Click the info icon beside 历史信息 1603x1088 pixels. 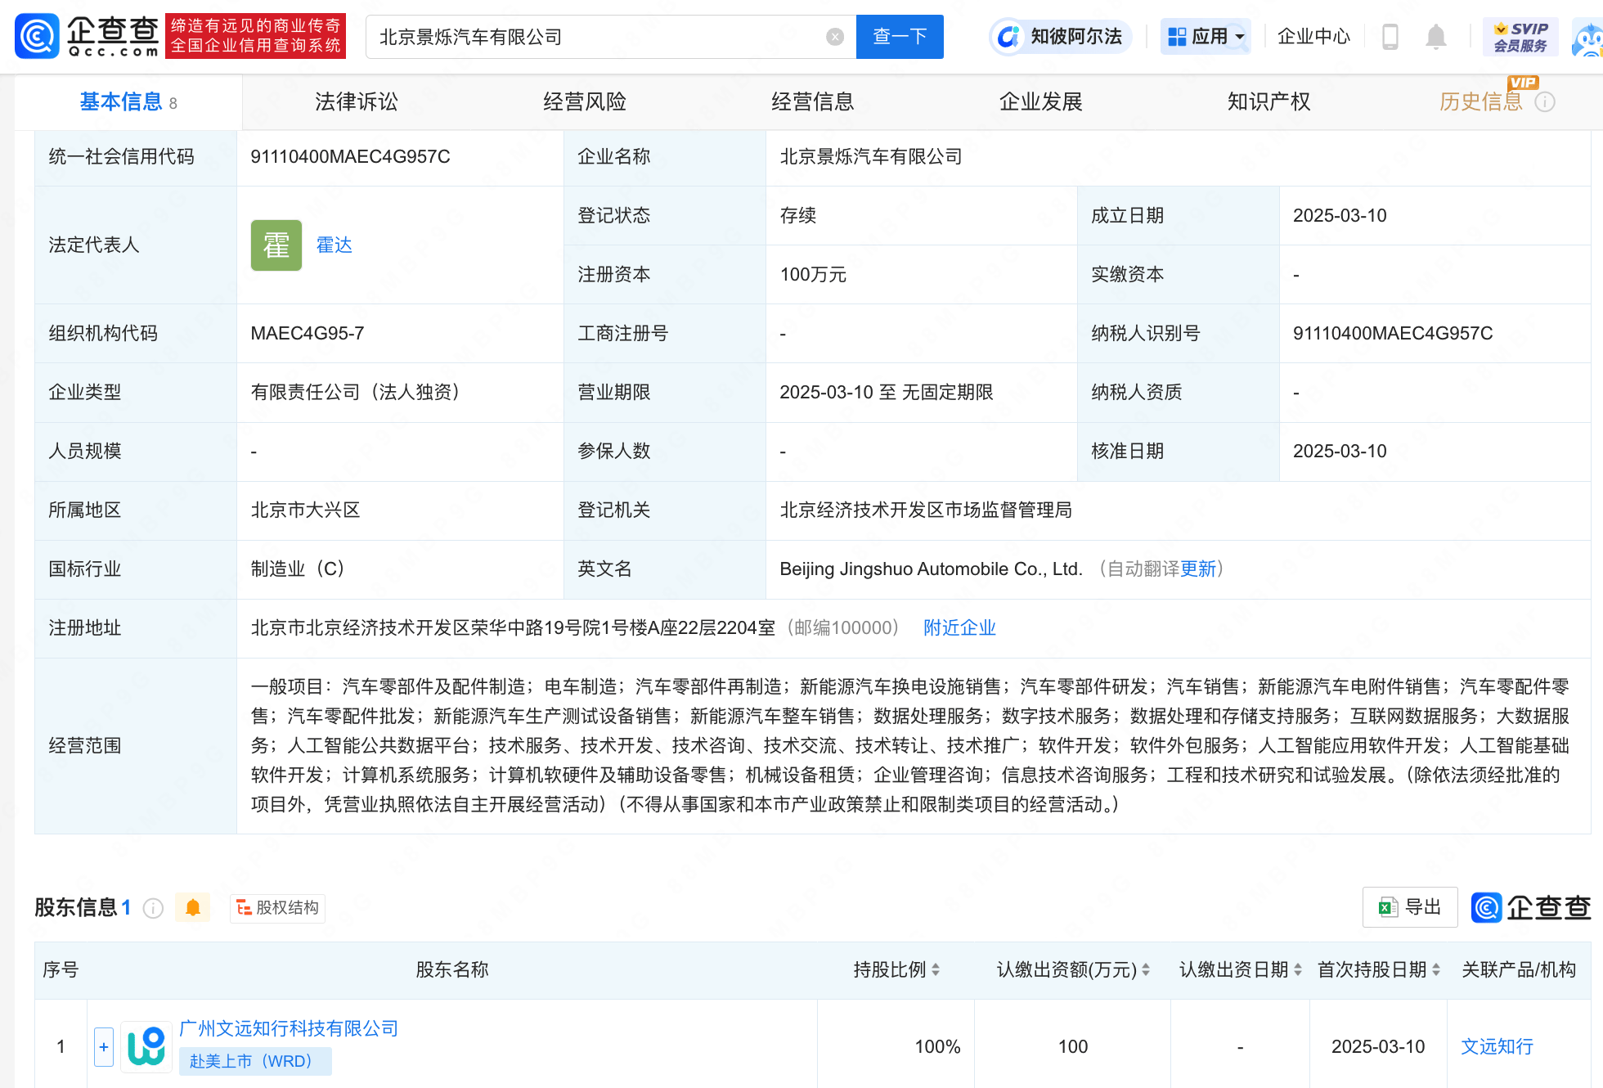point(1545,102)
